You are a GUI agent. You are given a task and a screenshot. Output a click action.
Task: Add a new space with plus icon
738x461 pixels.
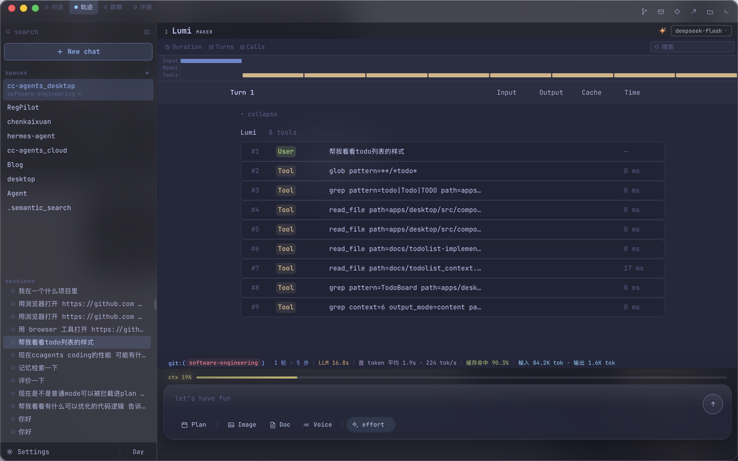147,73
